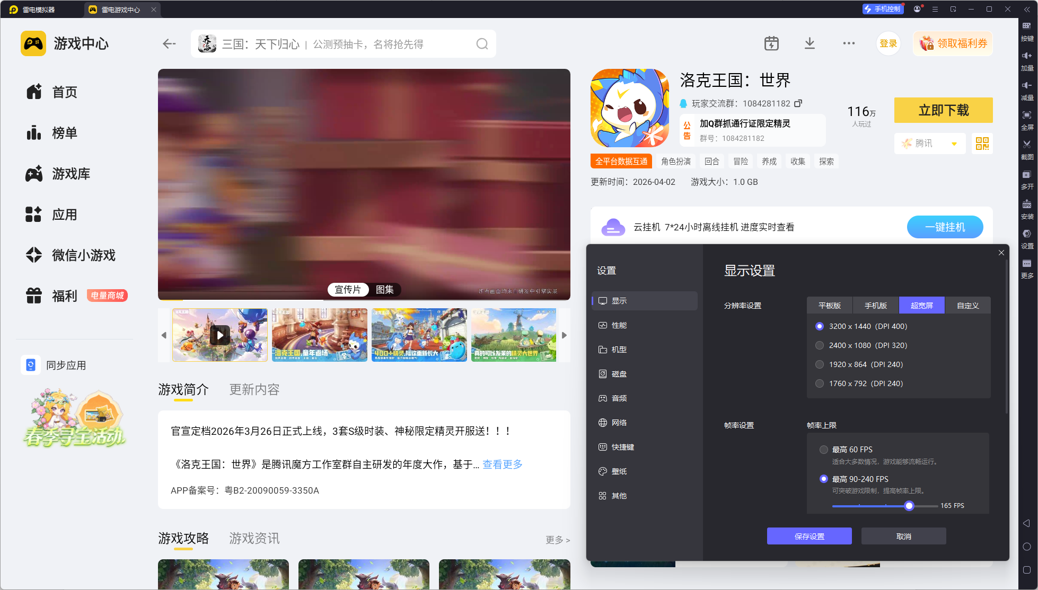Click the 保存设置 button
Viewport: 1038px width, 590px height.
(809, 536)
